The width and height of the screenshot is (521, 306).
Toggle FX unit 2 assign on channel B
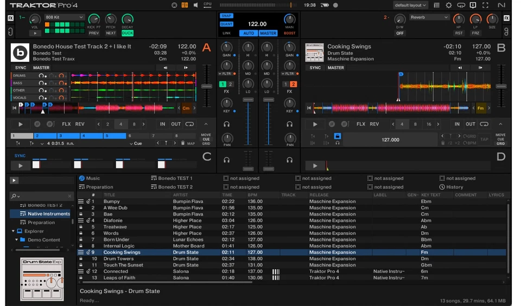293,84
